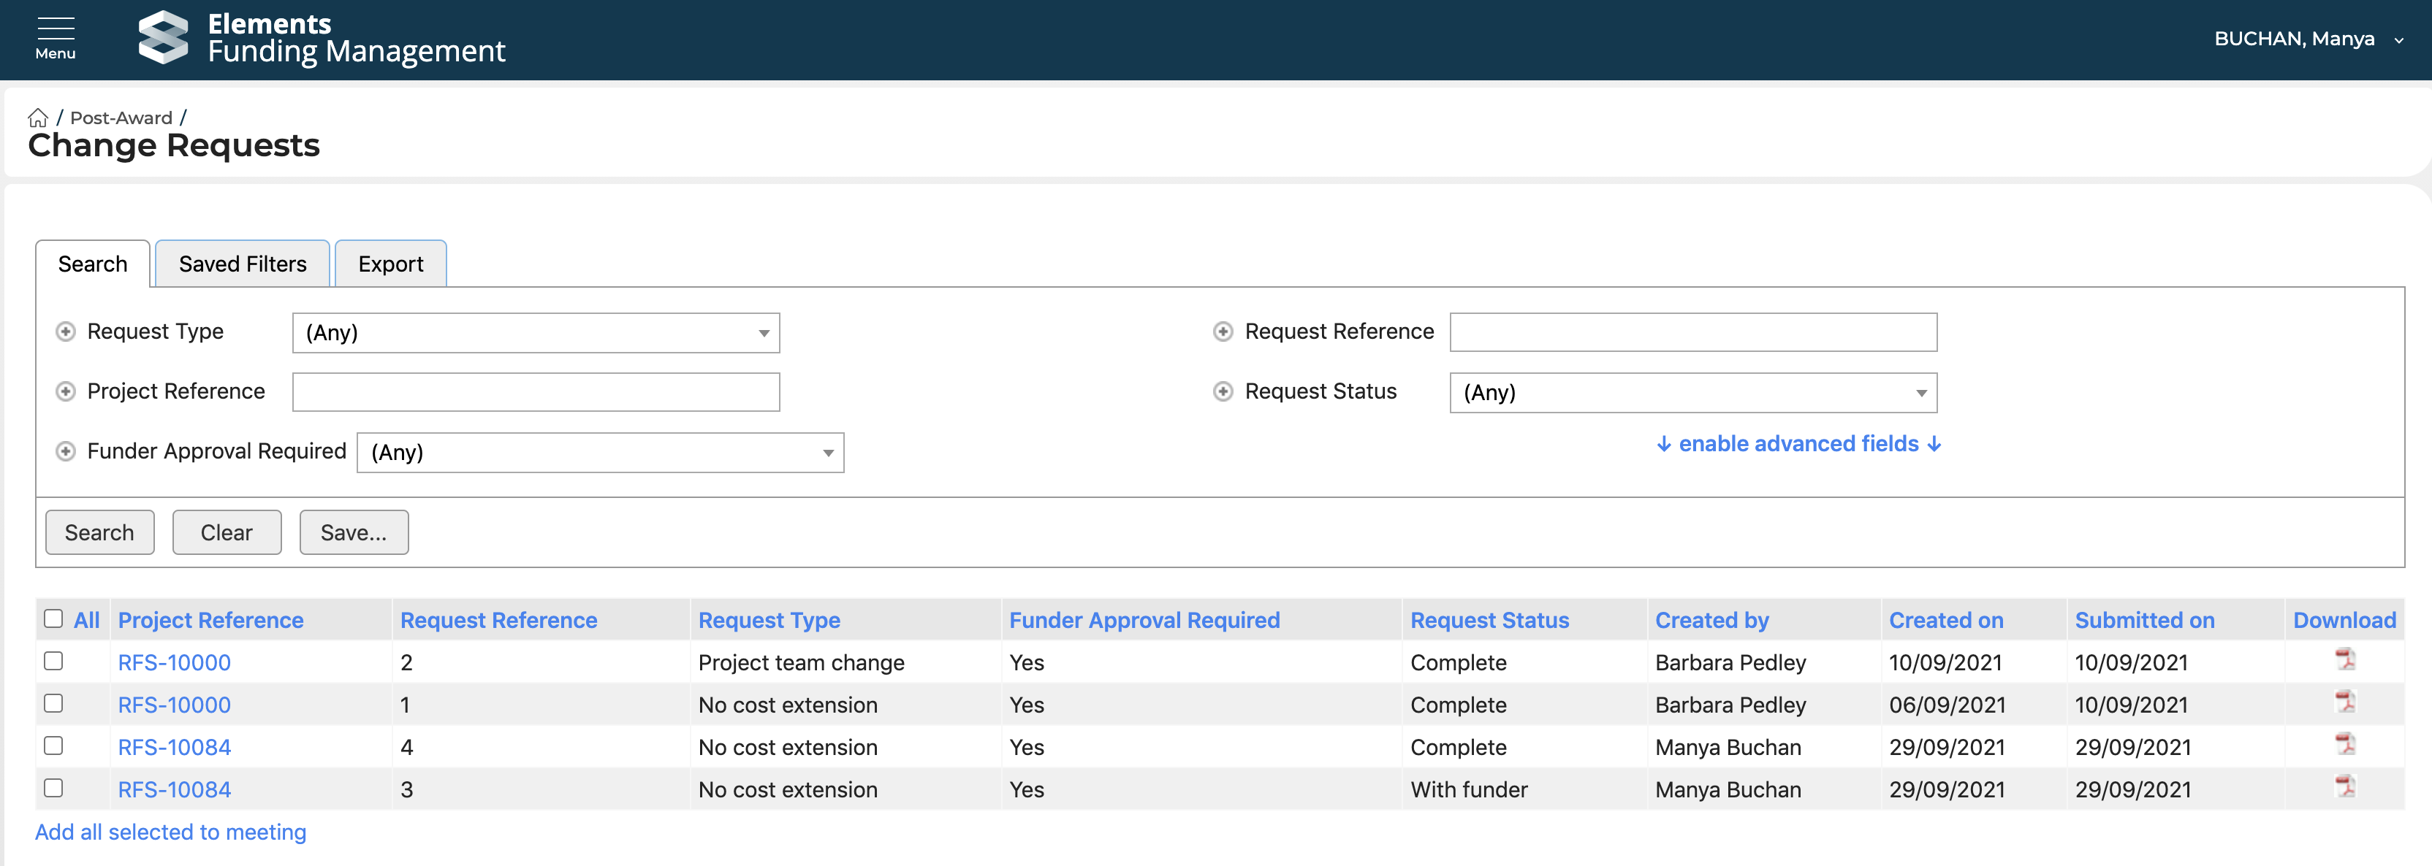This screenshot has height=866, width=2432.
Task: Click into the Project Reference text field
Action: 536,392
